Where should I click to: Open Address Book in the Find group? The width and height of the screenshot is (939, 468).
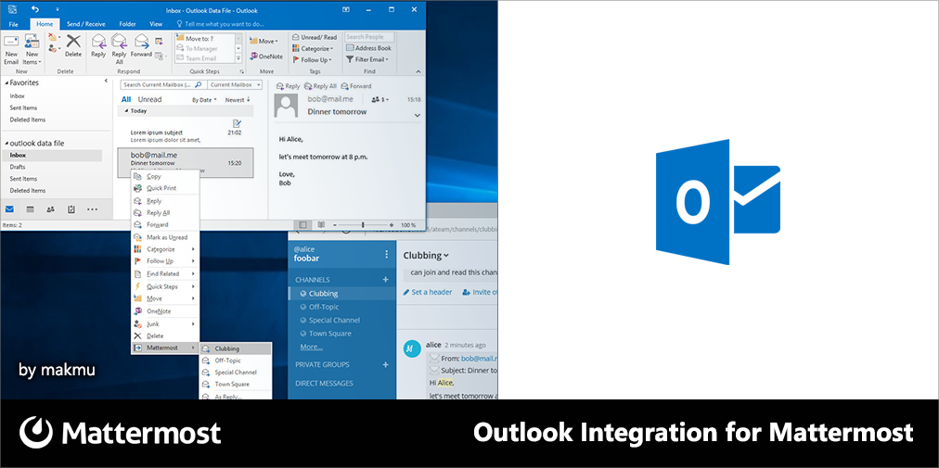point(369,48)
